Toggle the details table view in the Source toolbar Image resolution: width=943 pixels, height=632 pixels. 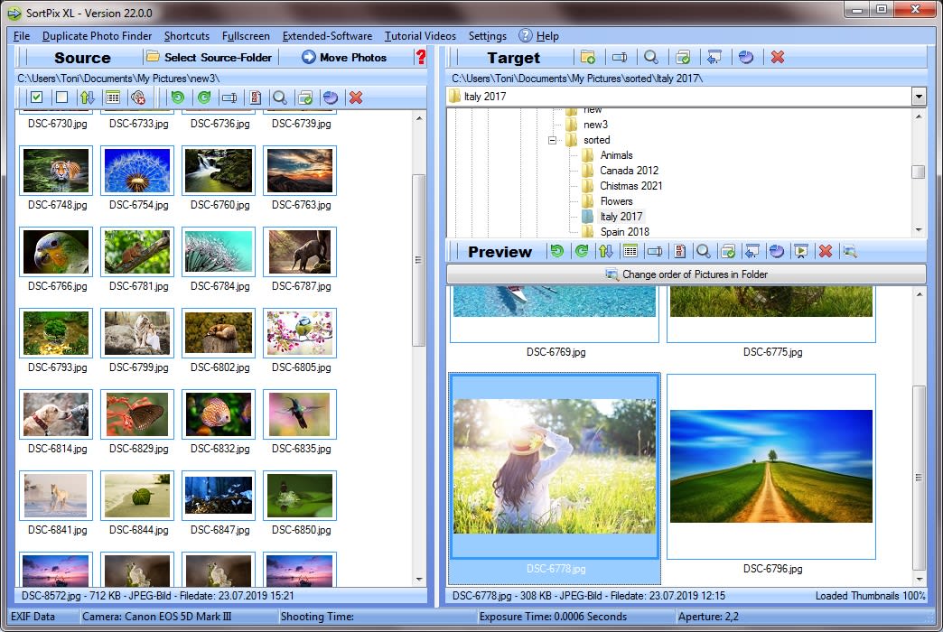(x=113, y=98)
